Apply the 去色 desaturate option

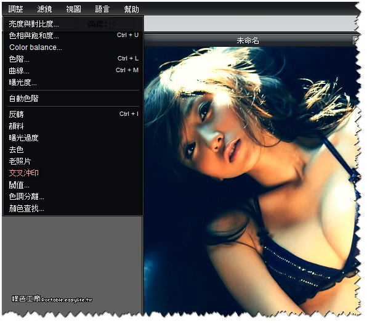click(x=73, y=149)
